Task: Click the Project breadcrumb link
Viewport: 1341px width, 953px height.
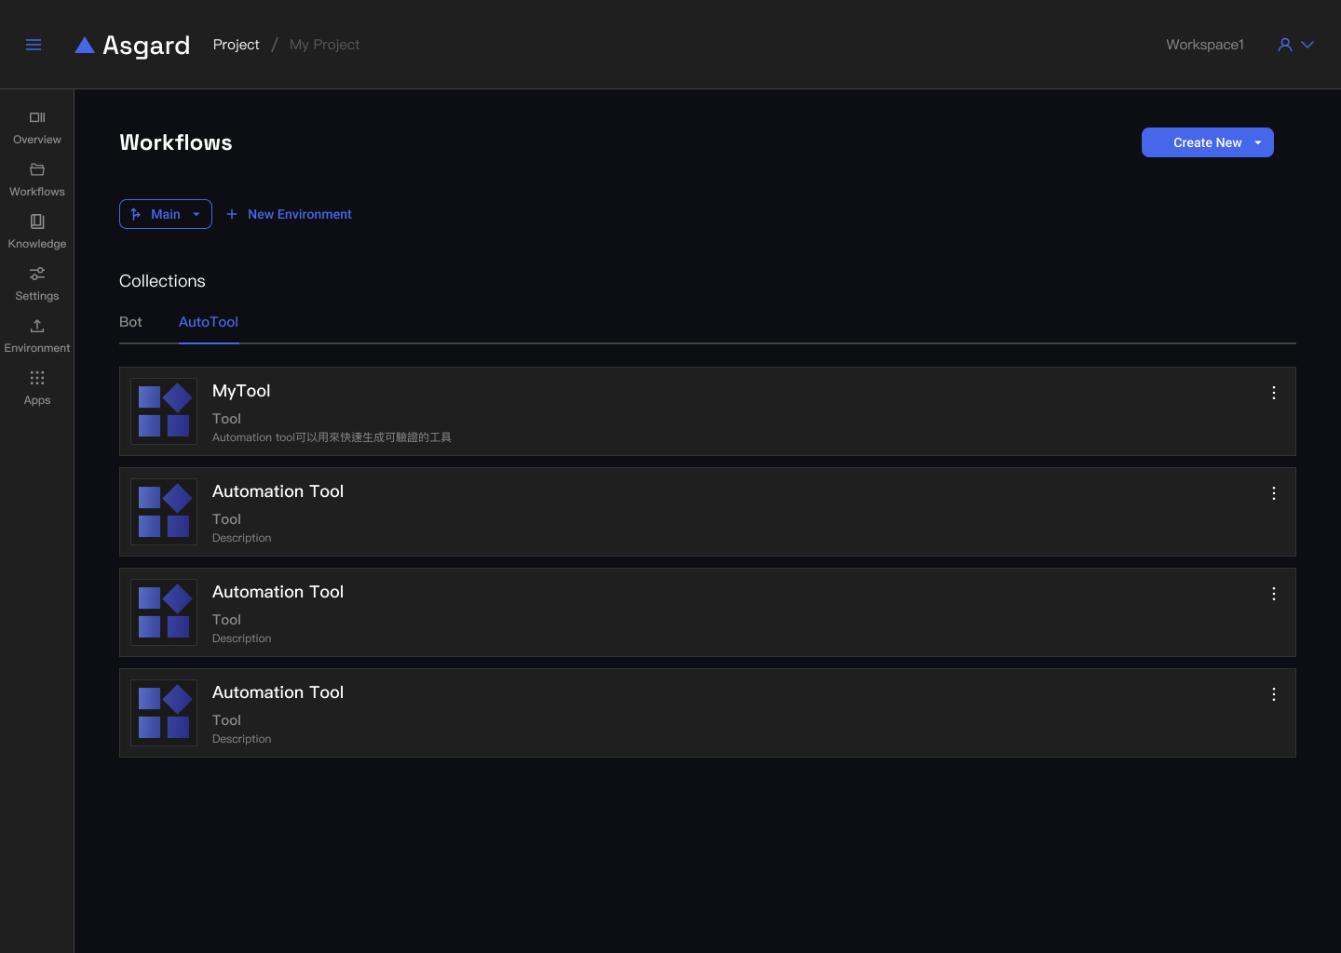Action: (x=236, y=45)
